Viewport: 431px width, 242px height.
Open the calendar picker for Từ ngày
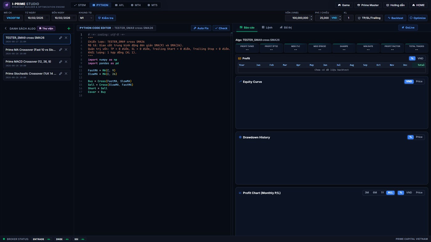click(x=47, y=18)
